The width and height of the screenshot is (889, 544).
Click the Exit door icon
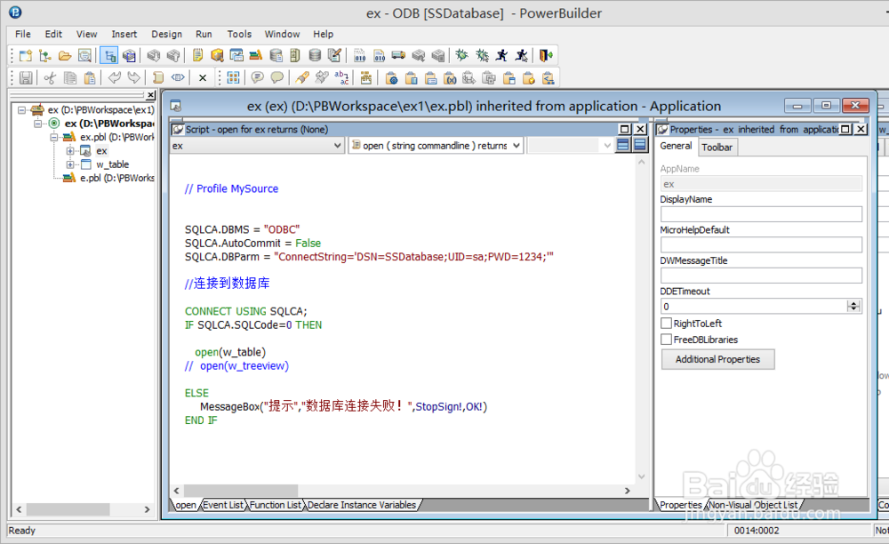(x=546, y=55)
